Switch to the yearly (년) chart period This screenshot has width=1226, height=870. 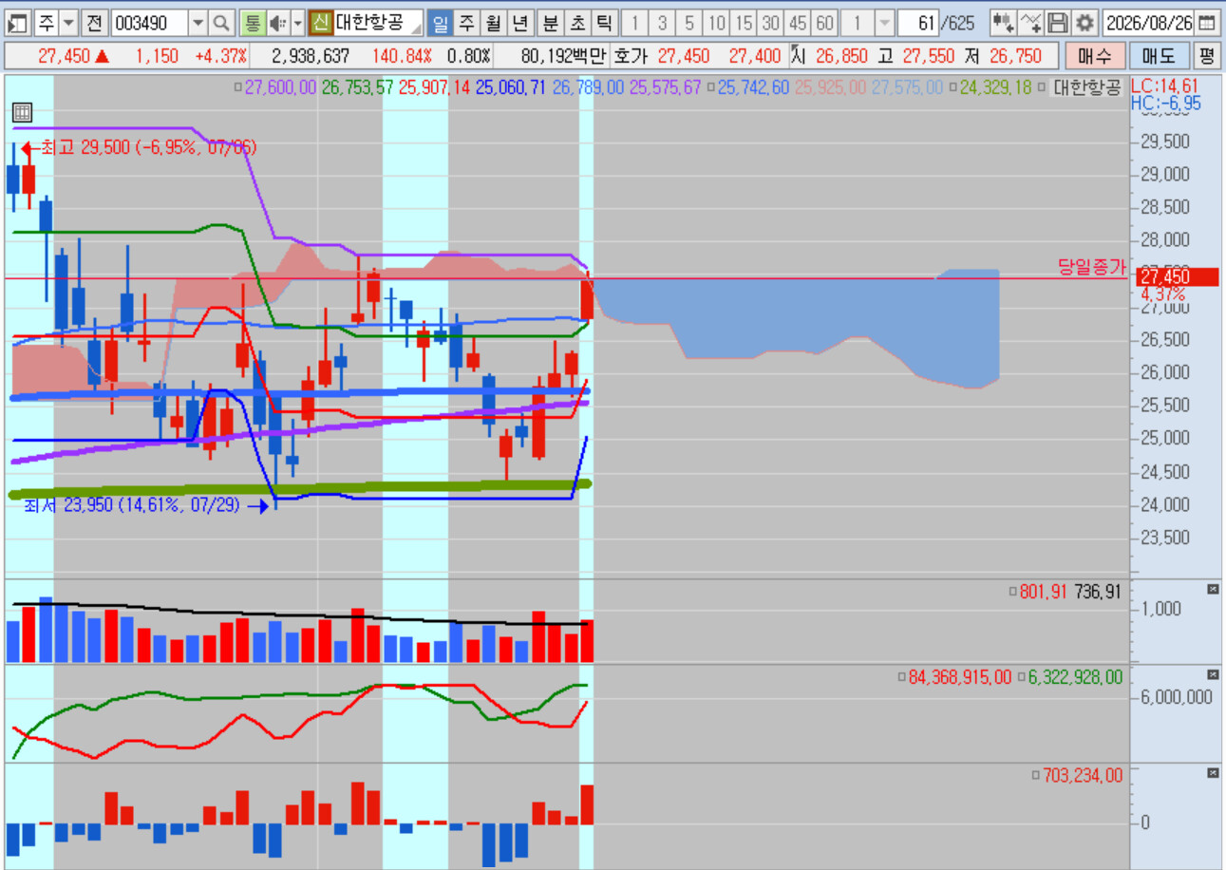point(519,22)
